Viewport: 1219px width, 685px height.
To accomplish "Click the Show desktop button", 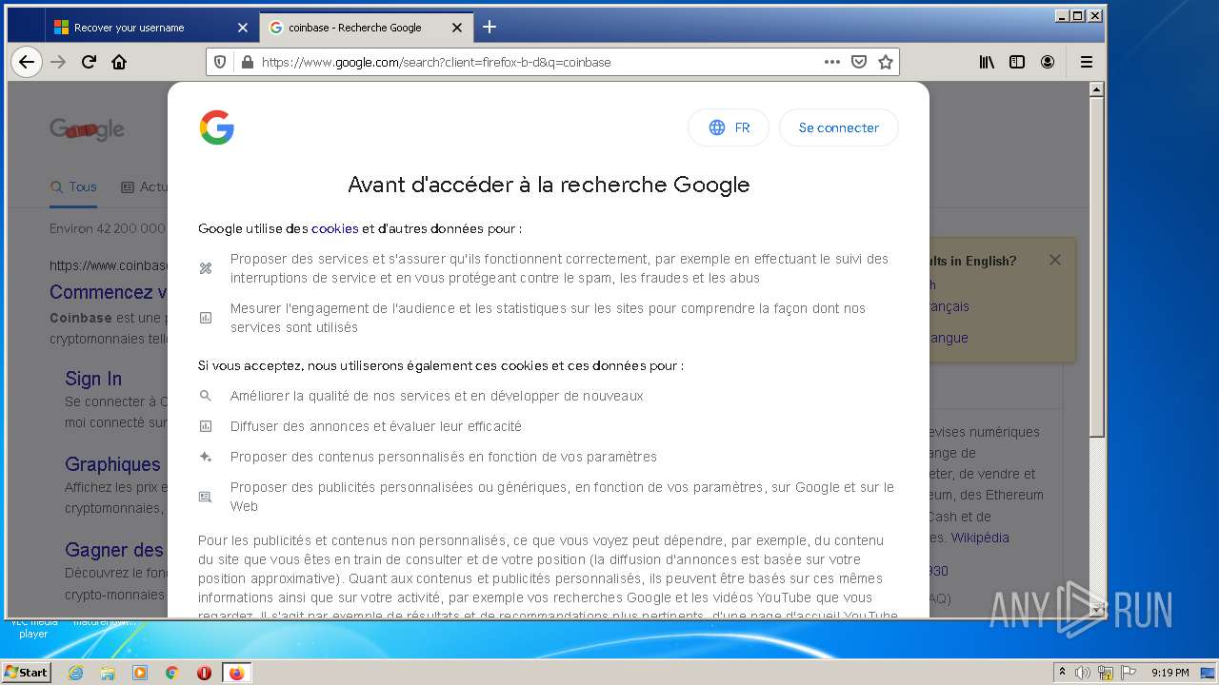I will [x=1209, y=673].
